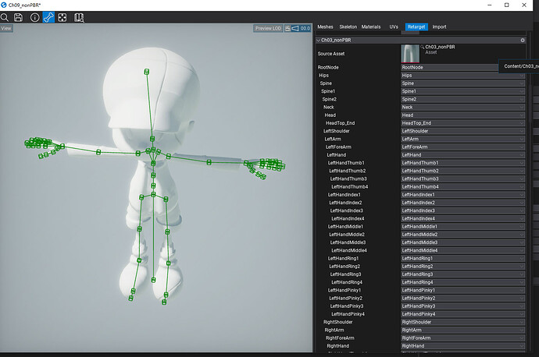539x357 pixels.
Task: Click the focus/center view icon
Action: coord(62,16)
